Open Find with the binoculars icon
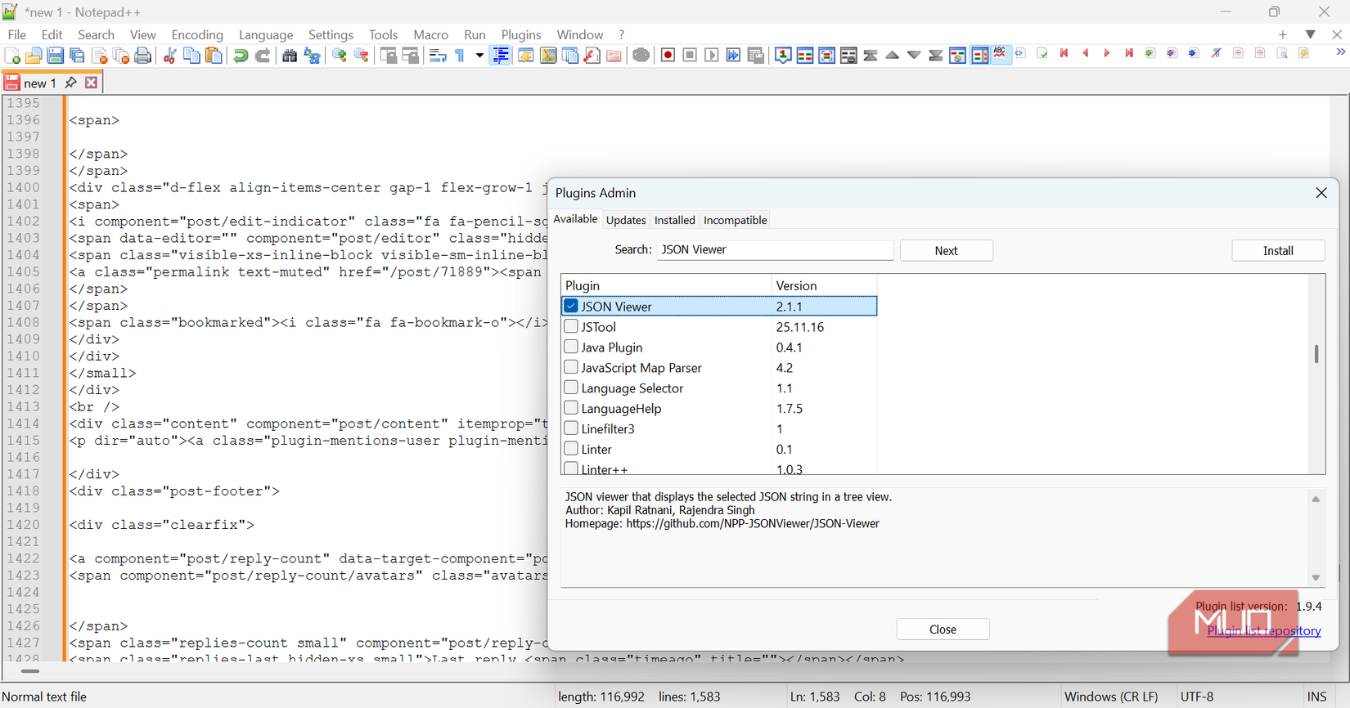The width and height of the screenshot is (1350, 708). 290,56
